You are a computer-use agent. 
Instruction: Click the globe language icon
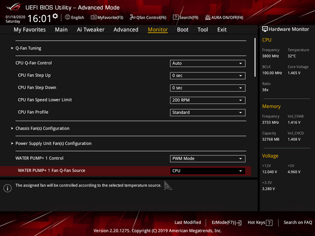pos(67,17)
